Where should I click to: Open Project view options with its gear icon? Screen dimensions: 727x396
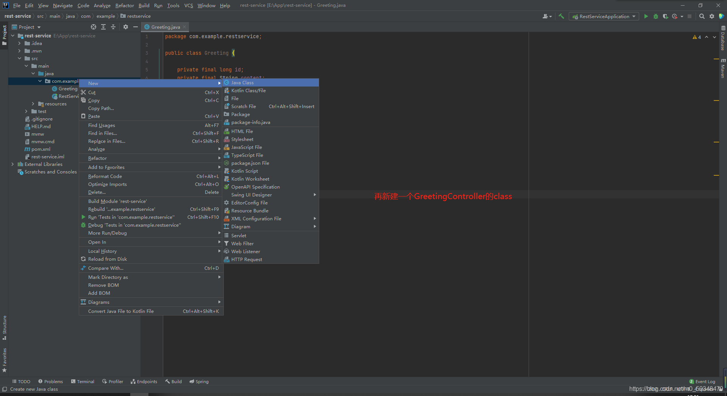click(x=125, y=27)
